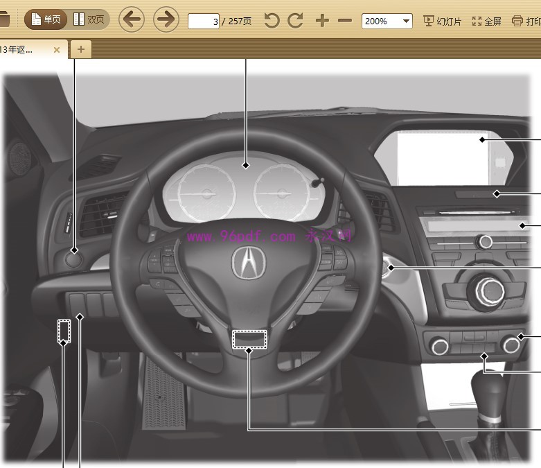Enter fullscreen mode (全屏)
This screenshot has width=541, height=468.
[486, 21]
